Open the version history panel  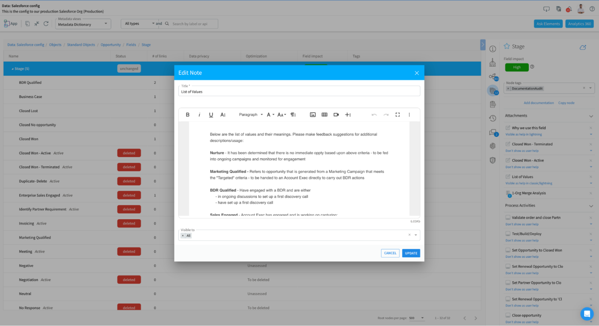[493, 118]
